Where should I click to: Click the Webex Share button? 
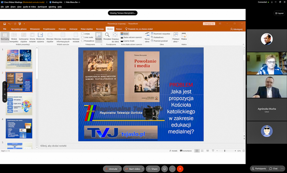[x=153, y=169]
